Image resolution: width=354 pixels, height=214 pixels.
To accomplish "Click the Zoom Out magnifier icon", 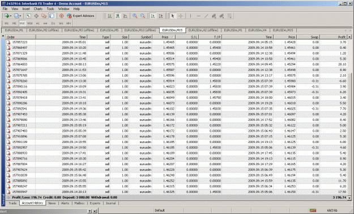I will 143,16.
